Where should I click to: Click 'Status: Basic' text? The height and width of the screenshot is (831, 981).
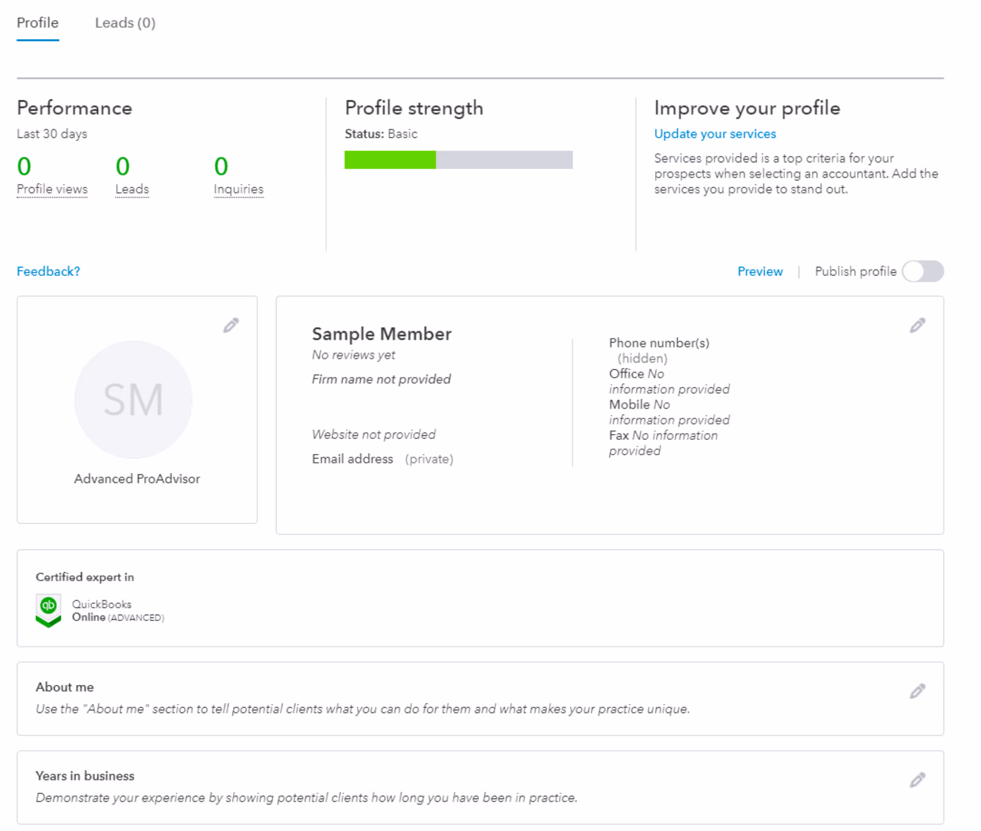pyautogui.click(x=381, y=134)
